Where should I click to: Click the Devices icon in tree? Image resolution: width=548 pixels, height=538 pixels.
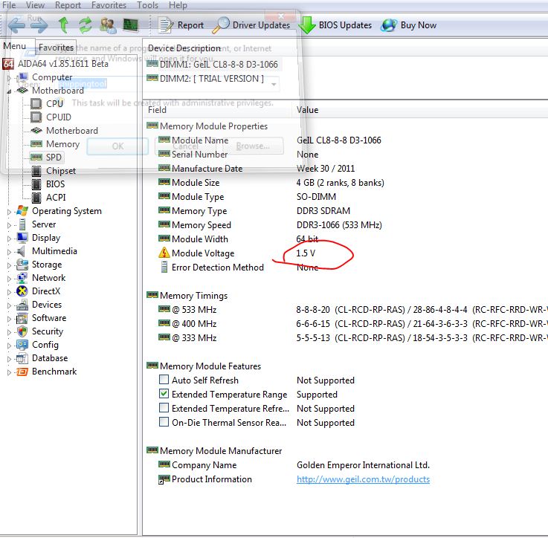(x=22, y=305)
